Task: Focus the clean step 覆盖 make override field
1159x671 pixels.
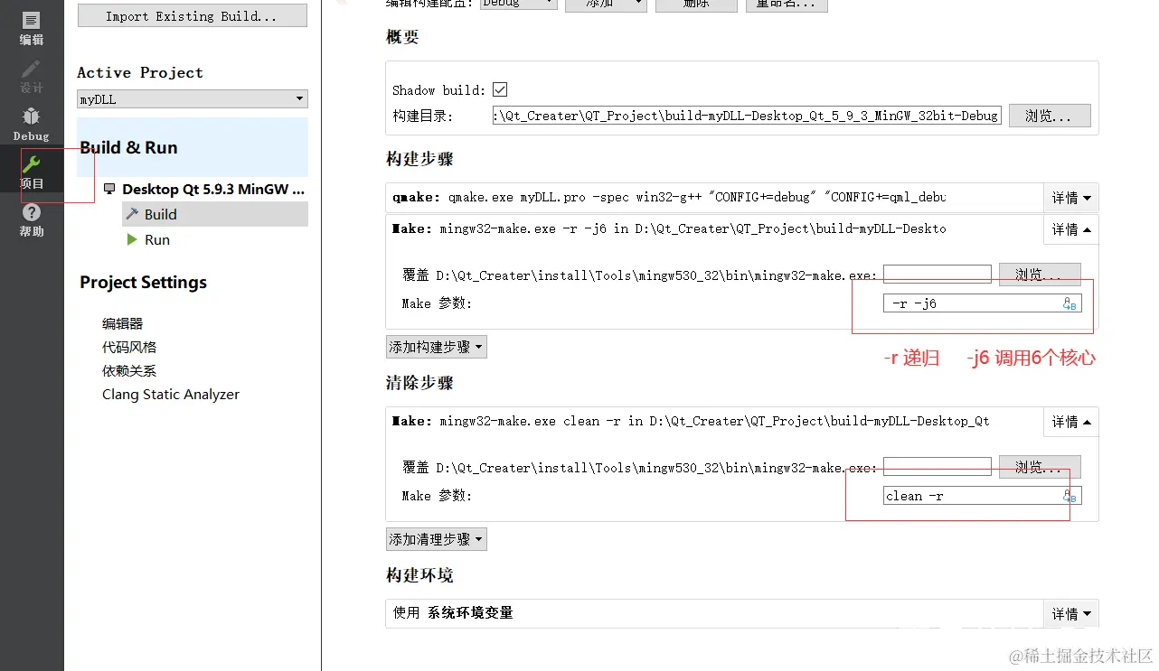Action: (x=938, y=467)
